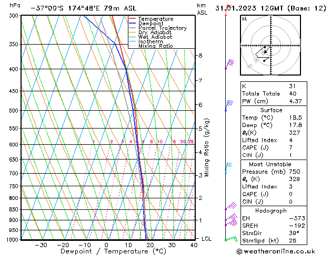331x255 pixels.
Task: Click the blue Dewpoint line sample in legend
Action: point(132,24)
